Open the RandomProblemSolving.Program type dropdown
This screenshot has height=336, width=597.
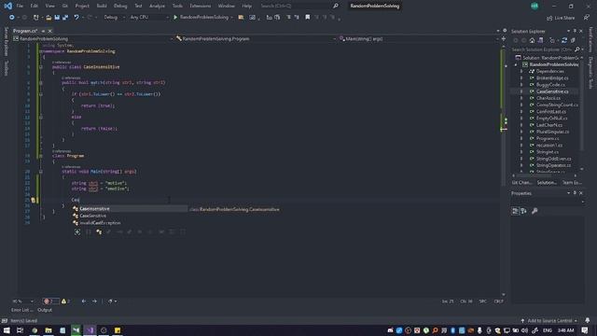256,39
